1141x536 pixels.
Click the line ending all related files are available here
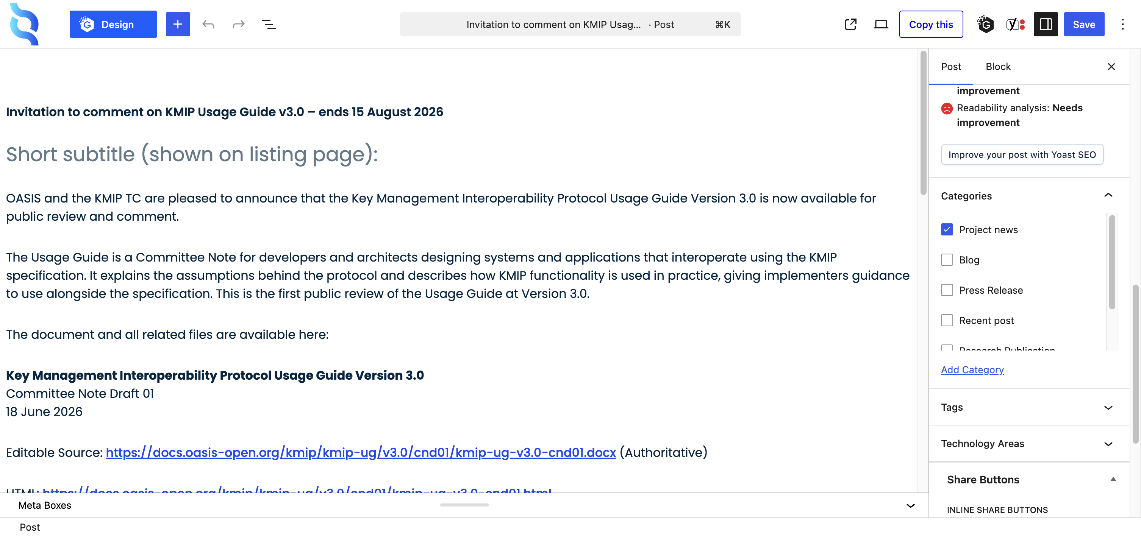click(x=167, y=335)
